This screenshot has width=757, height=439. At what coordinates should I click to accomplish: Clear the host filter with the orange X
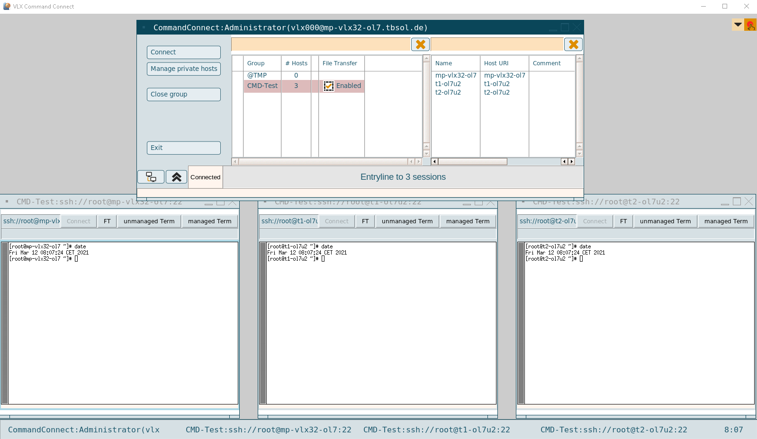click(573, 44)
